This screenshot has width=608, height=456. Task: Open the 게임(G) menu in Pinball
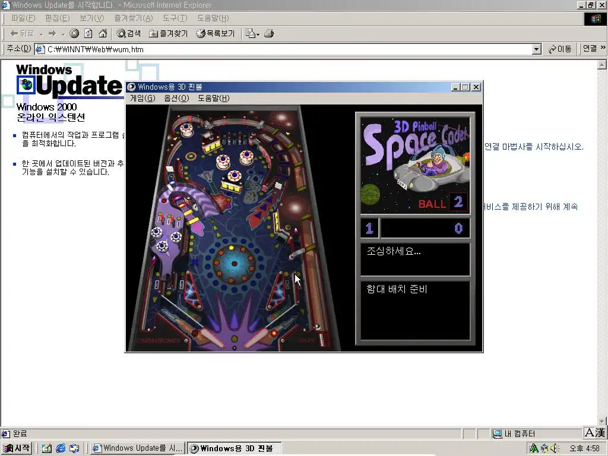click(142, 98)
